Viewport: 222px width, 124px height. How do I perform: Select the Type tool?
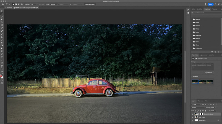[x=2, y=57]
